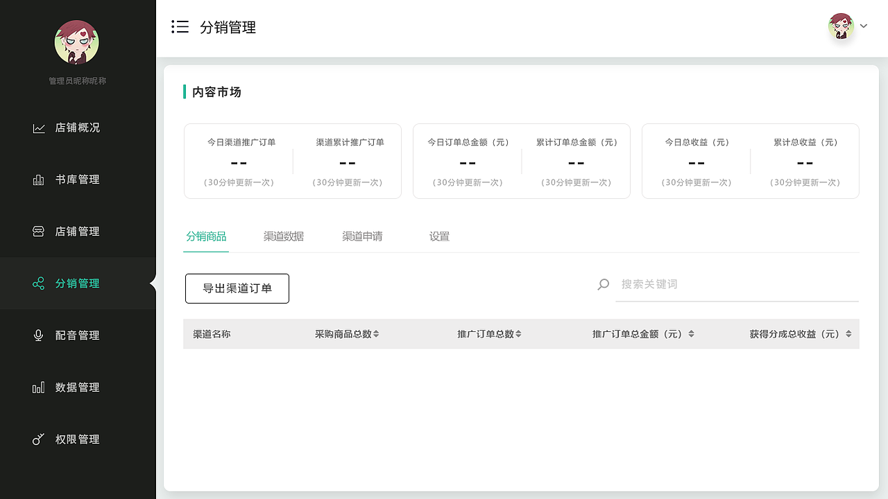Image resolution: width=888 pixels, height=499 pixels.
Task: Sort by 推广订单总金额 column arrows
Action: point(691,334)
